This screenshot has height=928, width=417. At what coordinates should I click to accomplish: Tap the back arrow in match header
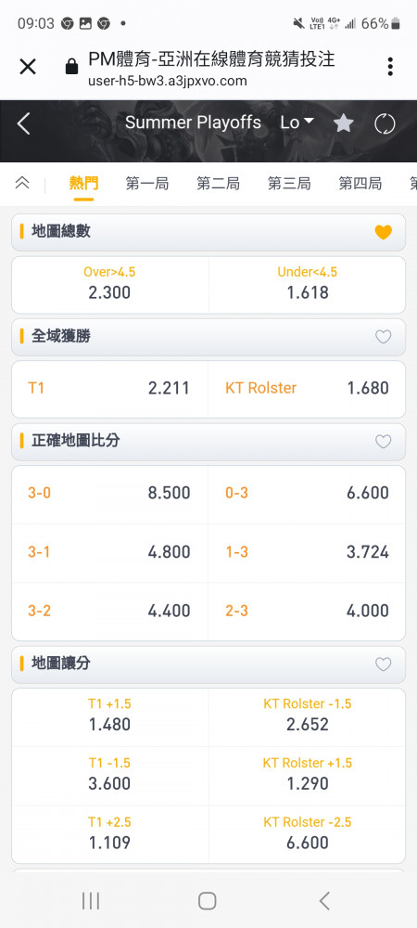pos(23,123)
